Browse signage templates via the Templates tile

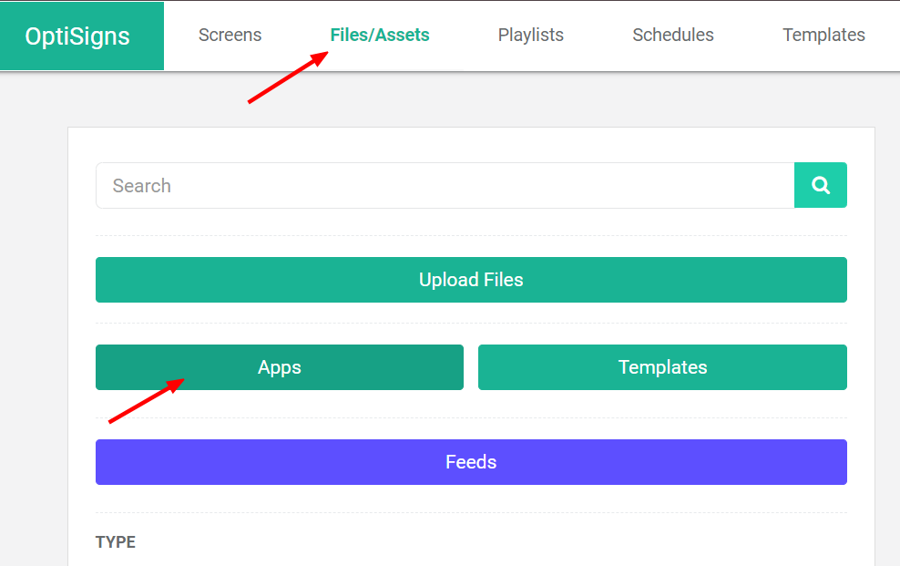click(x=662, y=367)
